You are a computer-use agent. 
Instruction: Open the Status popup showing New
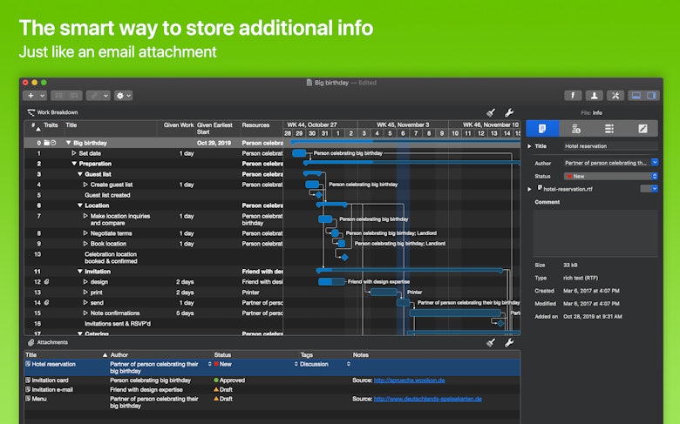point(610,176)
